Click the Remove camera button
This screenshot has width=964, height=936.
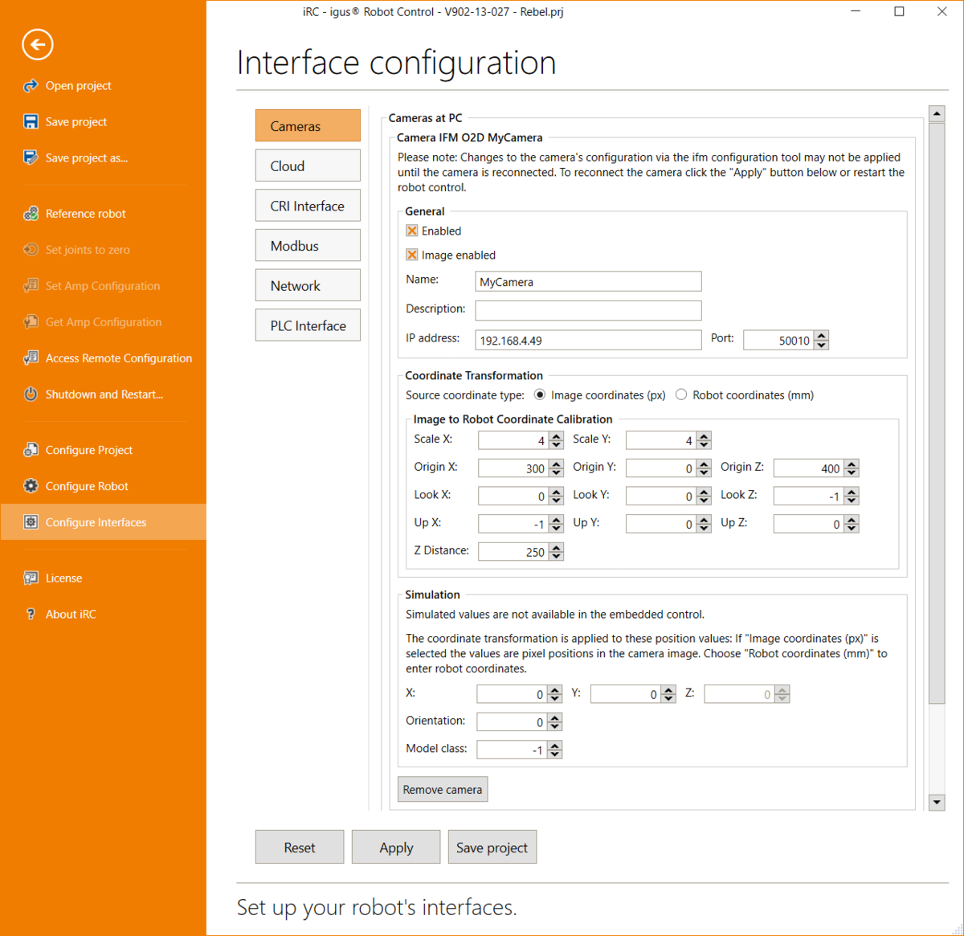point(443,789)
